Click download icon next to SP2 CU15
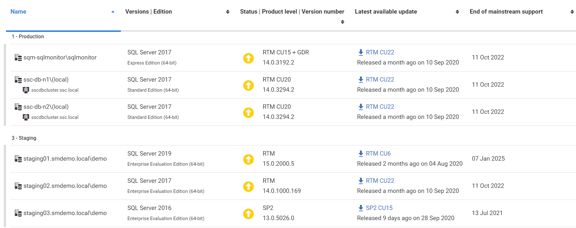Screen dimensions: 576x228 tap(361, 208)
